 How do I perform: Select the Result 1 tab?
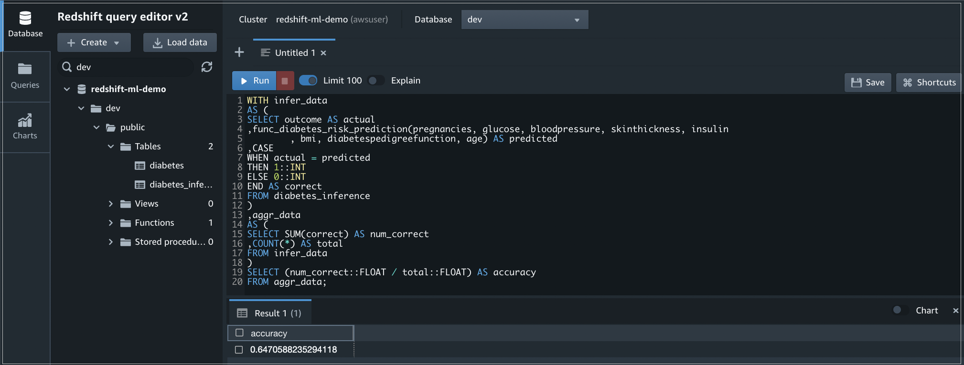tap(270, 313)
